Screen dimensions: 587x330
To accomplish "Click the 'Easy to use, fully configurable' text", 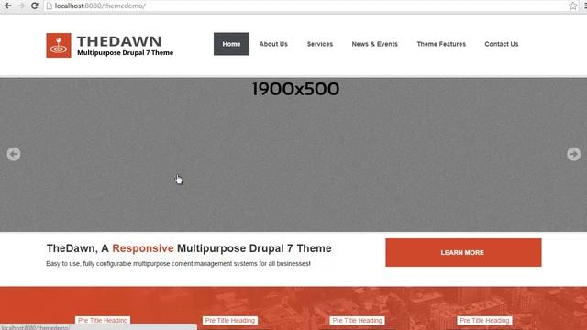I will coord(178,264).
